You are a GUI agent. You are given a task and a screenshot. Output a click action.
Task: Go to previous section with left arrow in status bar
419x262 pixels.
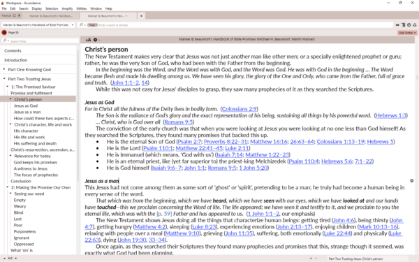[311, 259]
